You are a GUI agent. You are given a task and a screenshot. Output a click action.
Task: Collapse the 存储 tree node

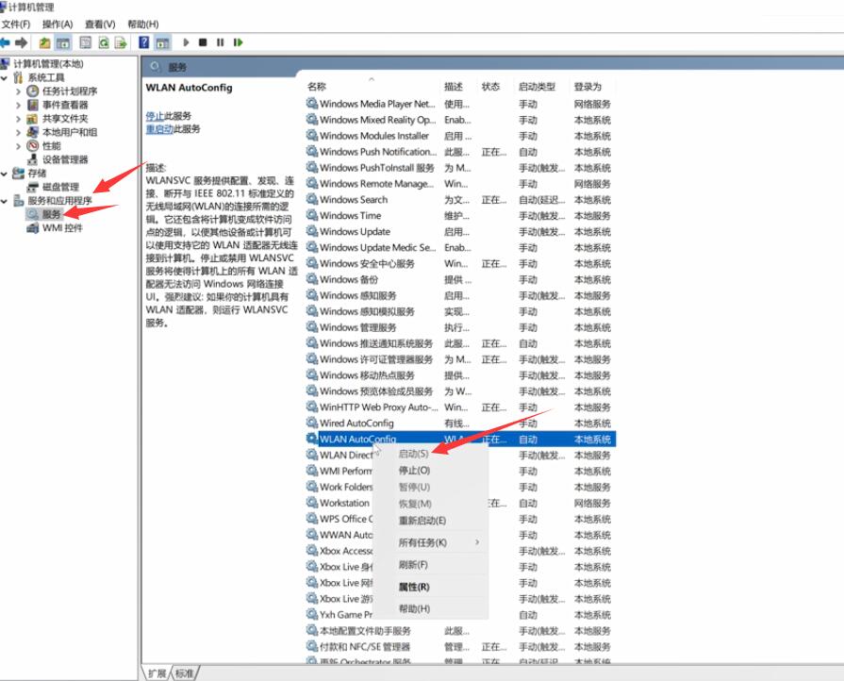(x=5, y=174)
